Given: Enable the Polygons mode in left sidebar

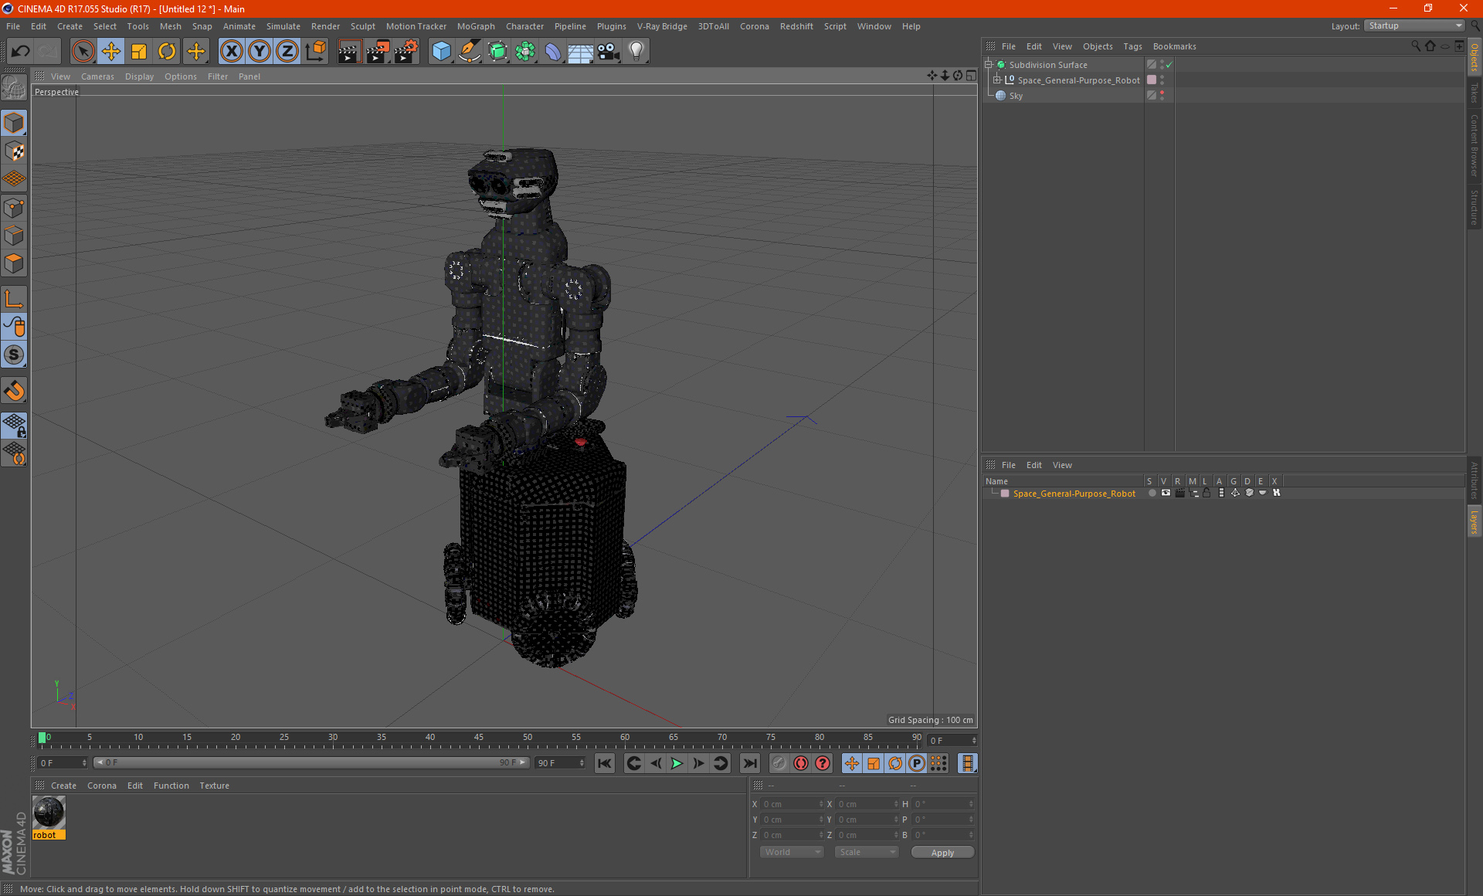Looking at the screenshot, I should click(14, 264).
